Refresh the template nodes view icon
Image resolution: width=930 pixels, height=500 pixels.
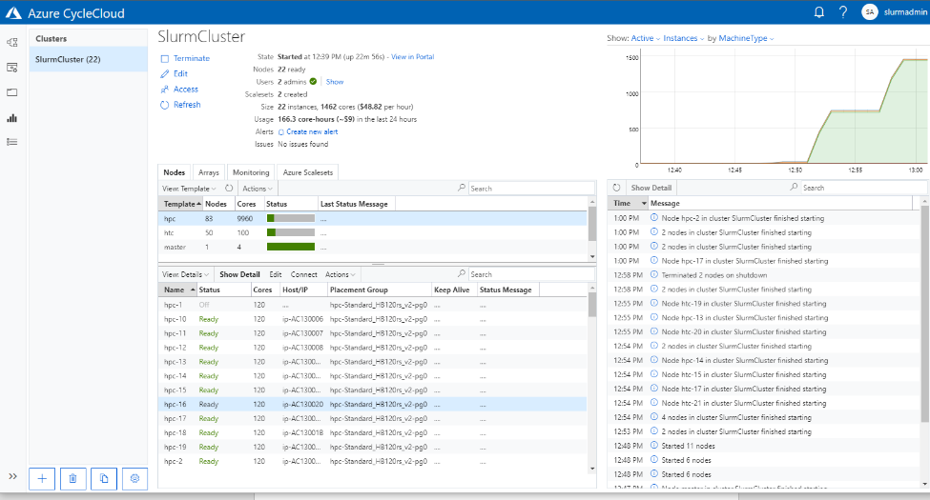point(229,189)
